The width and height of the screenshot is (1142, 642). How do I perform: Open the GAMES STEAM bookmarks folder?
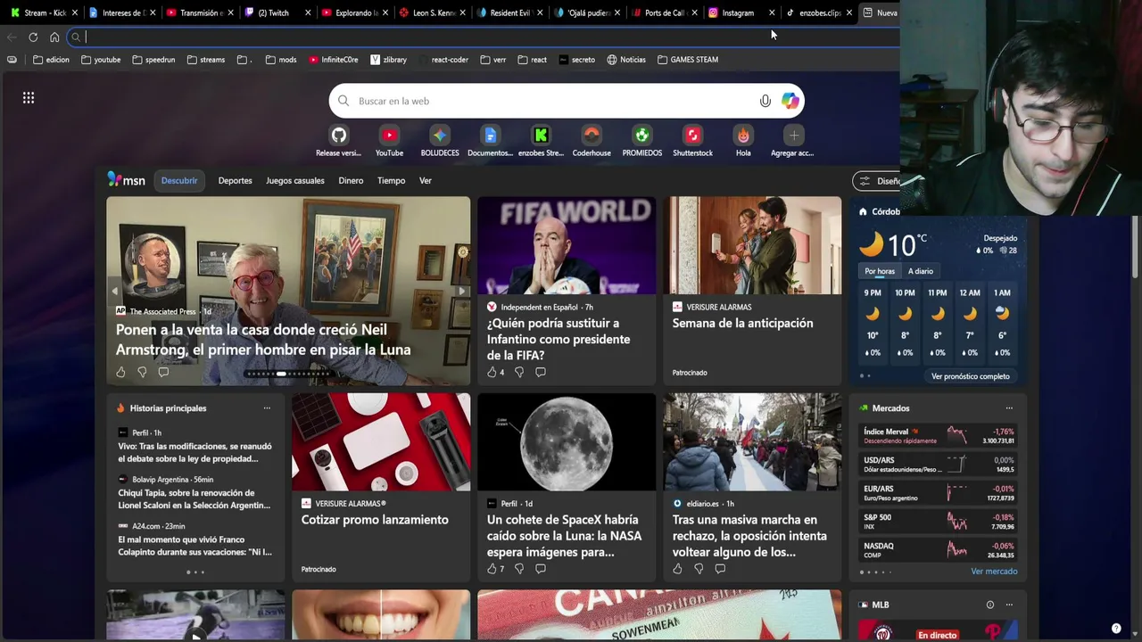click(x=688, y=60)
